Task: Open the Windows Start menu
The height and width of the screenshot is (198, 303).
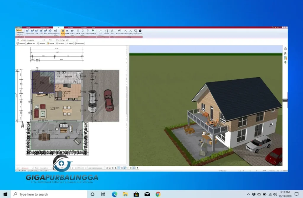Action: point(5,194)
